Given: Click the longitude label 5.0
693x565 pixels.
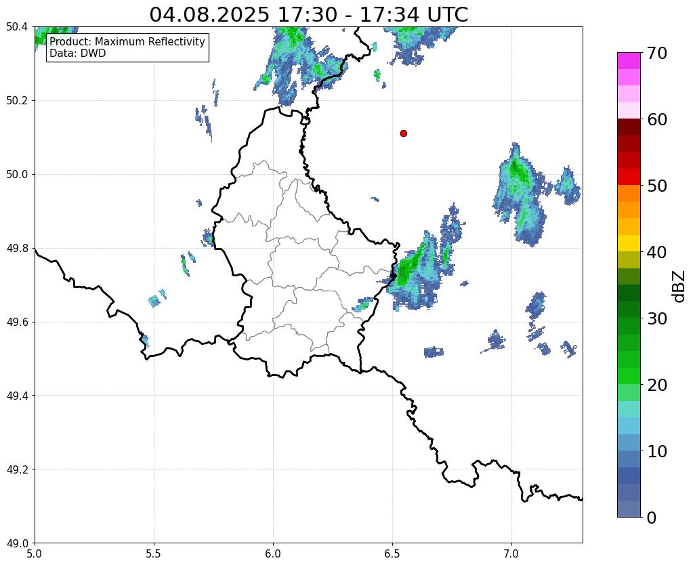Looking at the screenshot, I should (x=35, y=553).
